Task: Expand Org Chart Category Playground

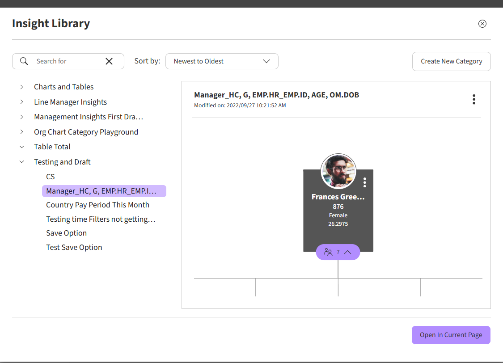Action: pos(22,132)
